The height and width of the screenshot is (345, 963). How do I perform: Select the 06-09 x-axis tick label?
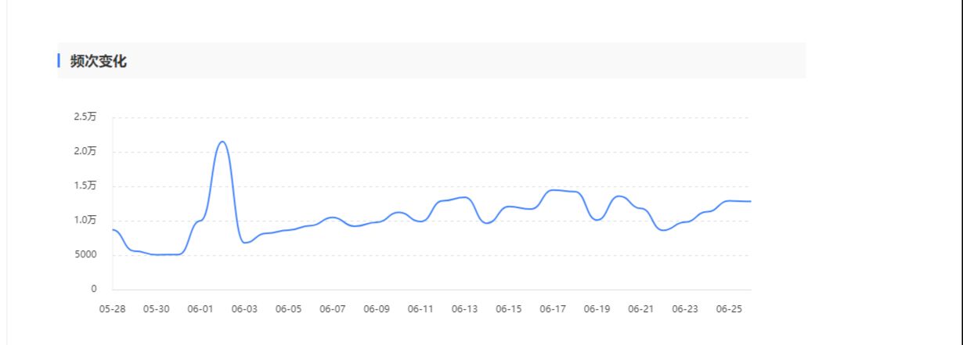[x=377, y=309]
